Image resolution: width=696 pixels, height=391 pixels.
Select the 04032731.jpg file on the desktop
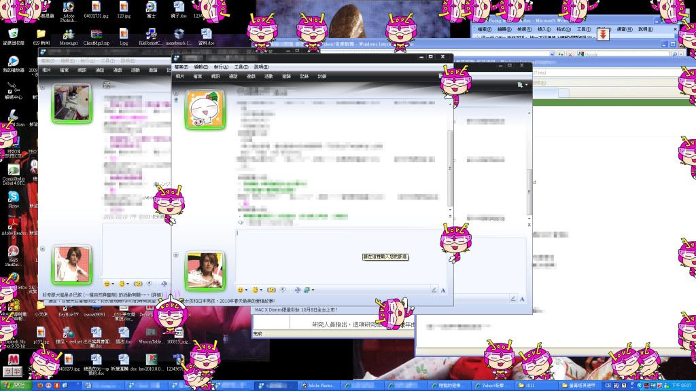pos(96,10)
